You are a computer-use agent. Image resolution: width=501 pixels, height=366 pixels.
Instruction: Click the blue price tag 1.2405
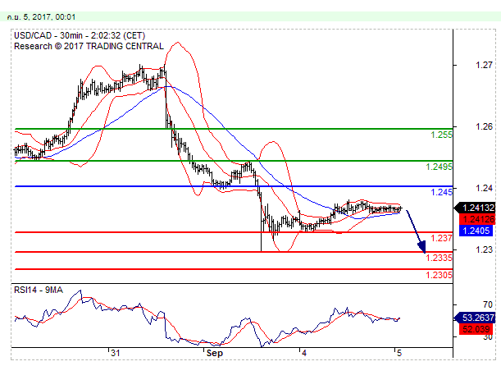click(476, 231)
